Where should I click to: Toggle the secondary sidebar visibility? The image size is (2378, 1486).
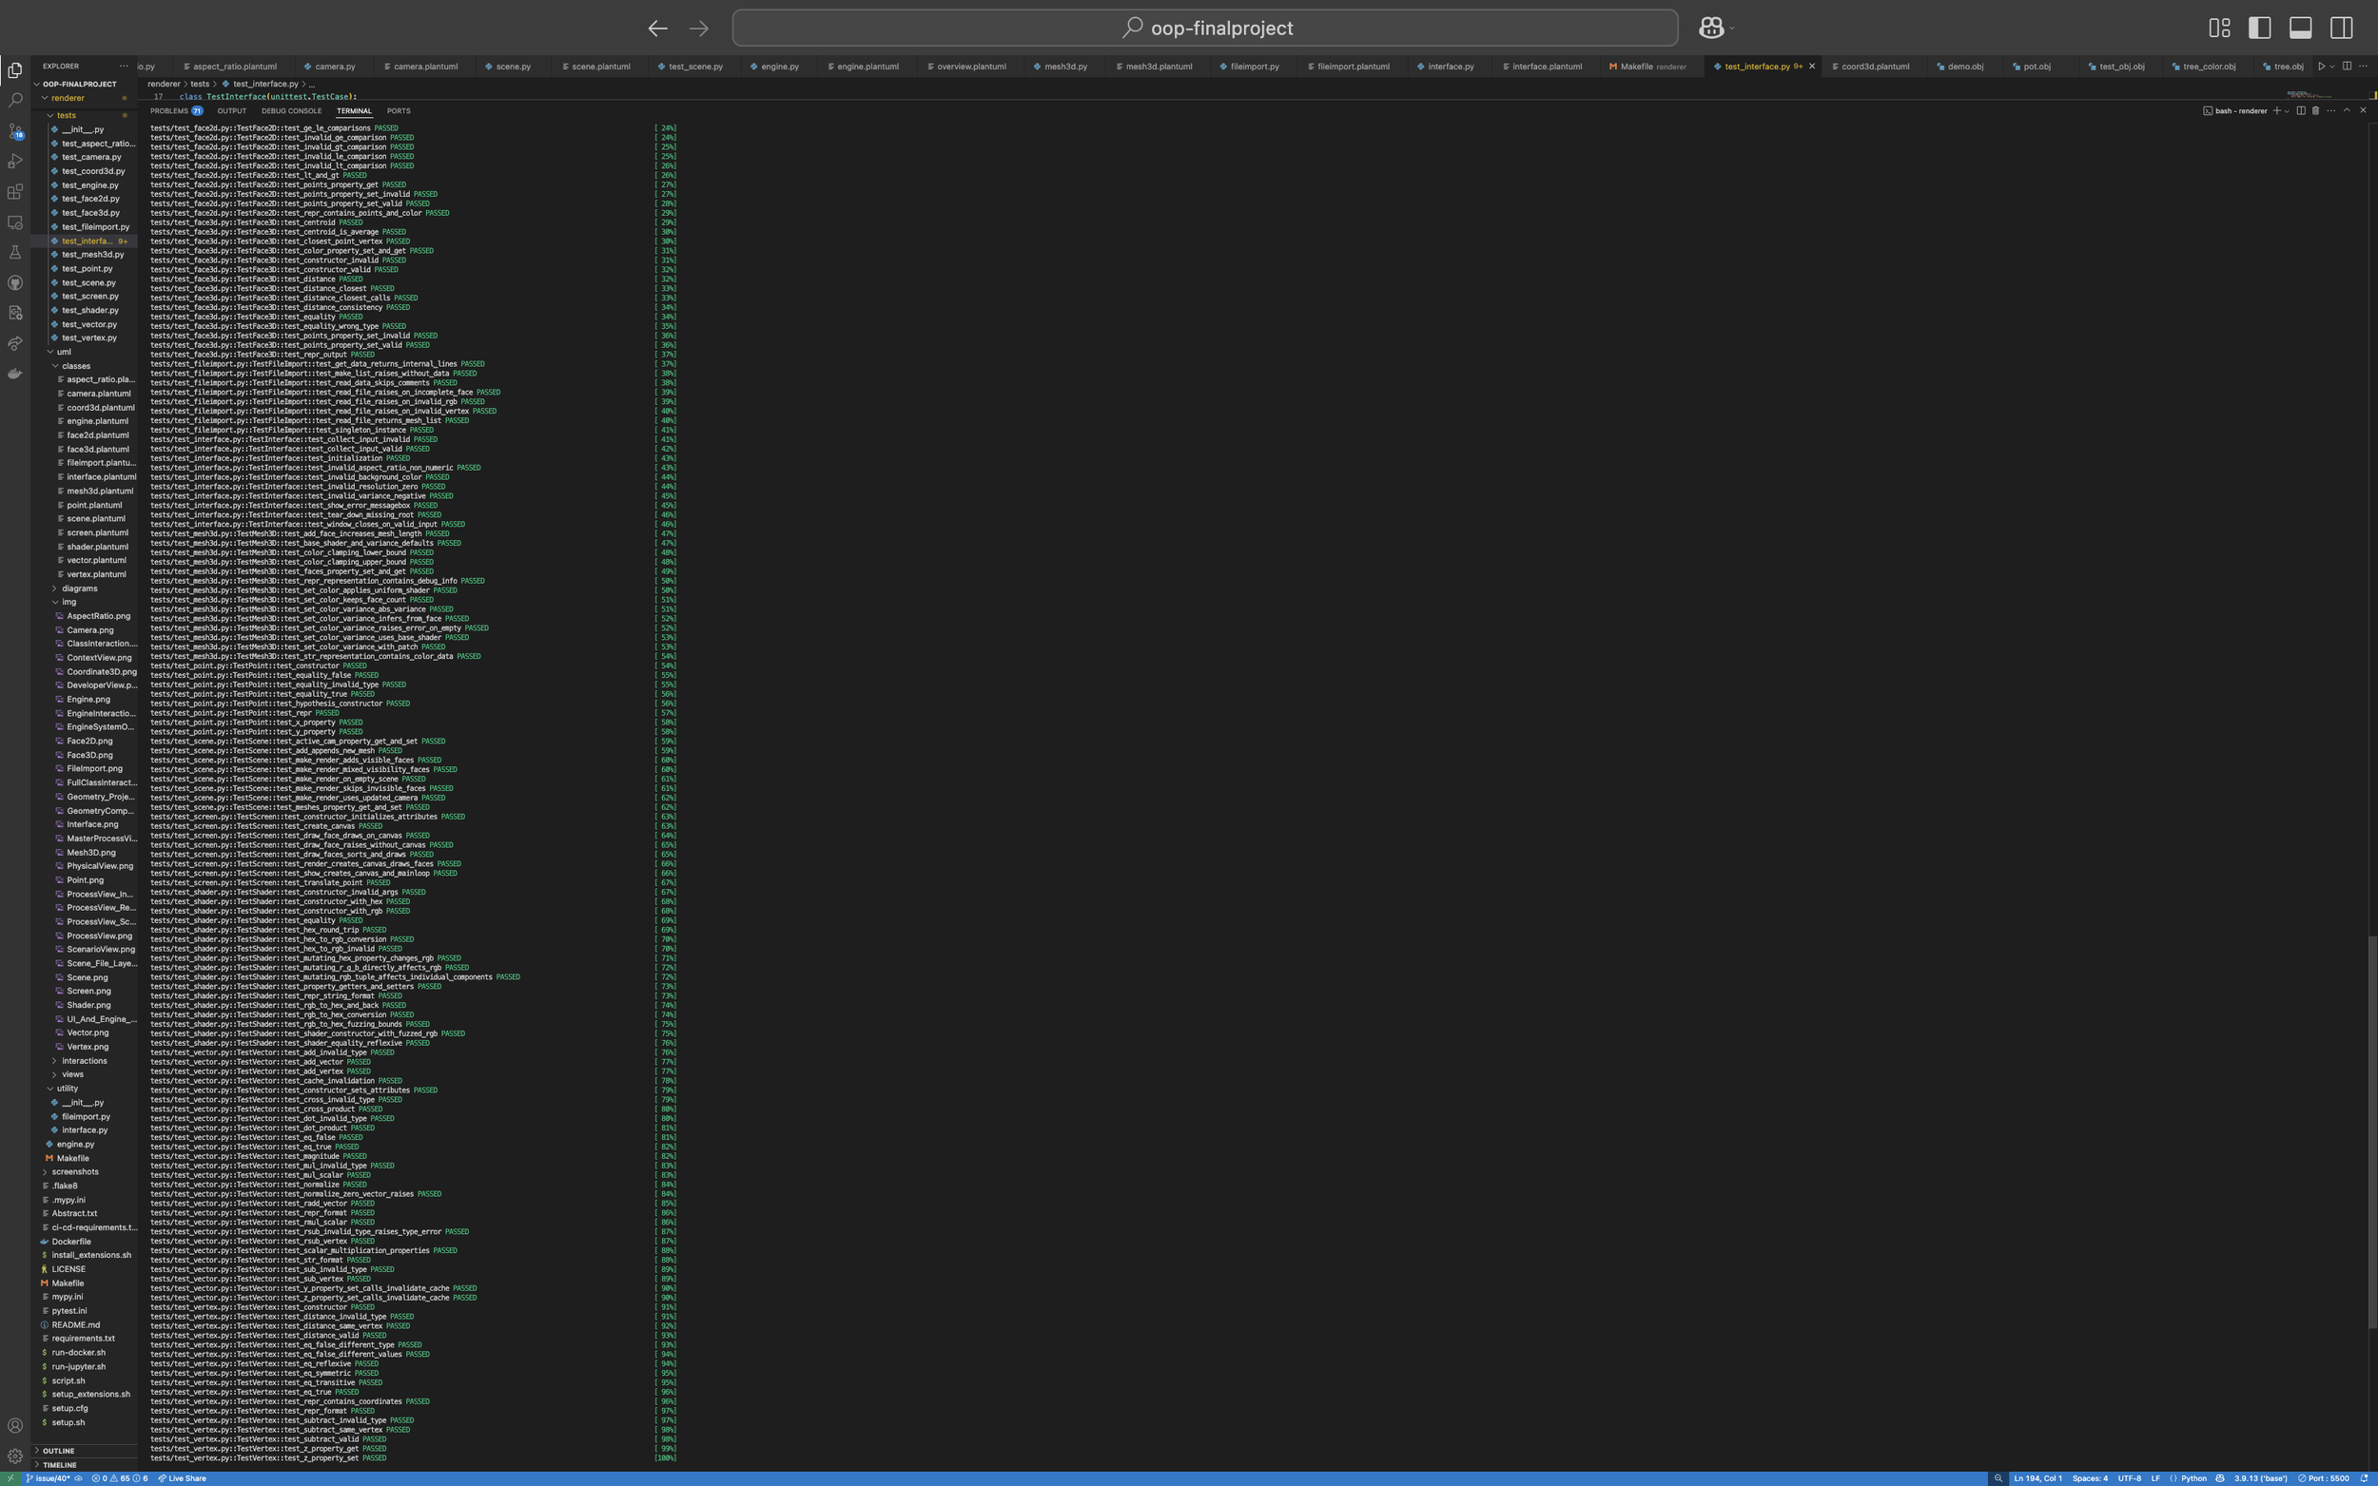pos(2341,28)
